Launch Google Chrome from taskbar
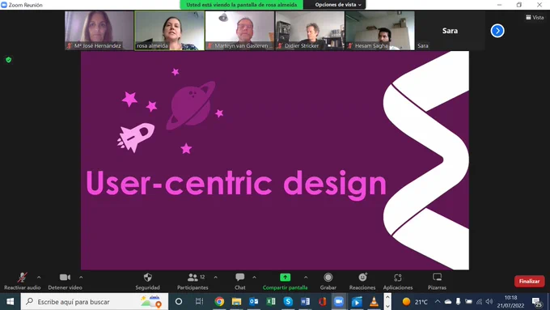 [x=219, y=302]
